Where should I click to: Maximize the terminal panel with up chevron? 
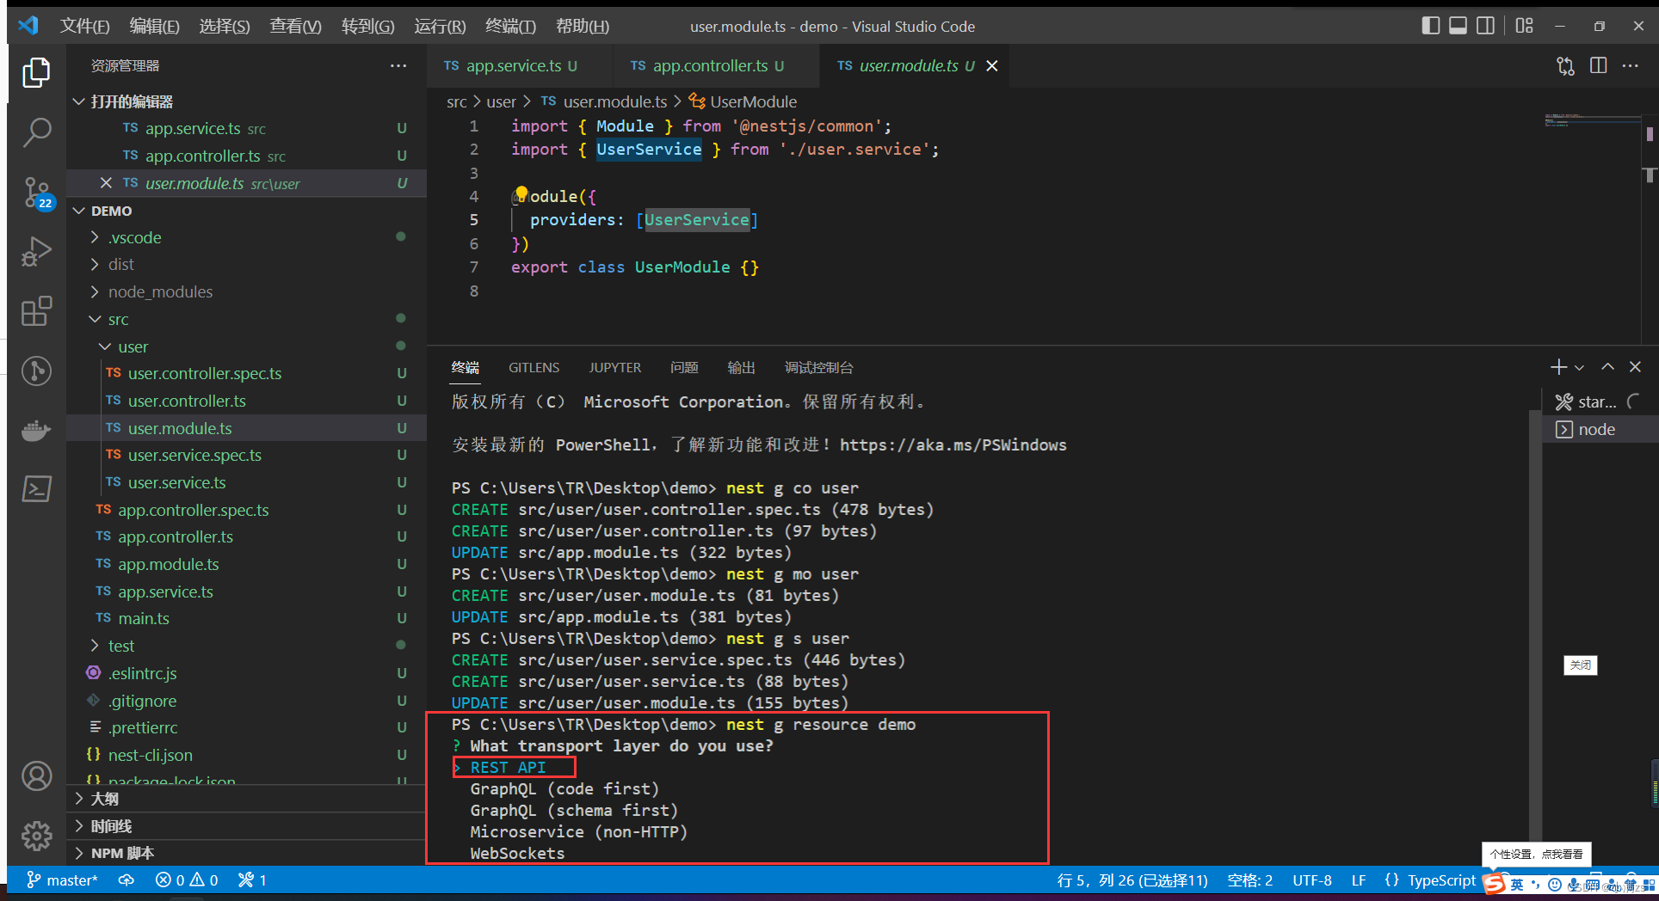(1607, 367)
